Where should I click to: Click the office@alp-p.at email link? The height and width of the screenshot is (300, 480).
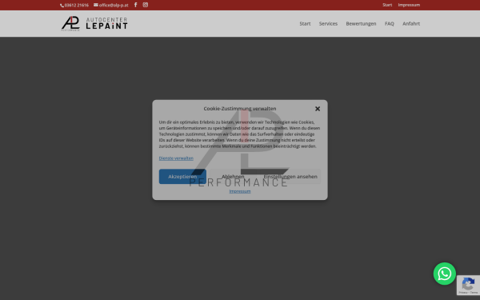(111, 6)
